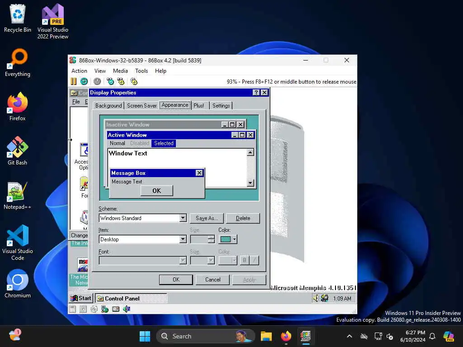
Task: Click the gray ACPI power shutdown icon
Action: pyautogui.click(x=97, y=81)
